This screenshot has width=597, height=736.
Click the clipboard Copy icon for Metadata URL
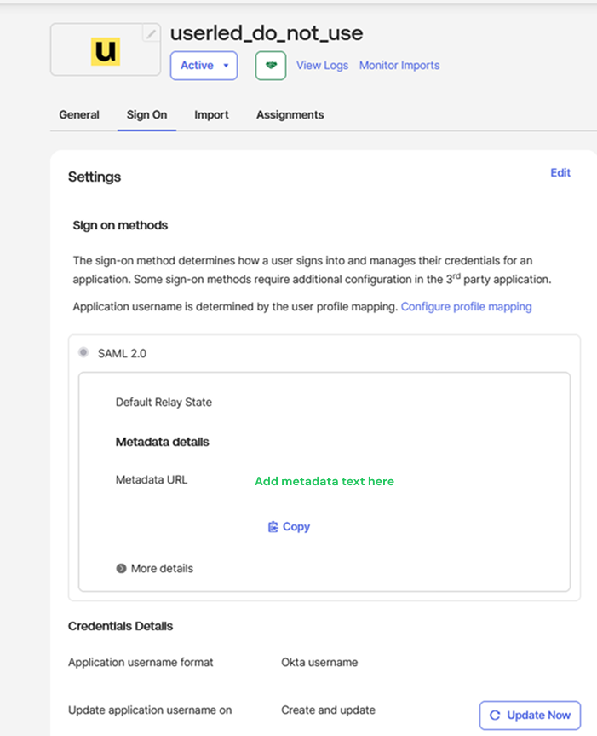click(273, 527)
